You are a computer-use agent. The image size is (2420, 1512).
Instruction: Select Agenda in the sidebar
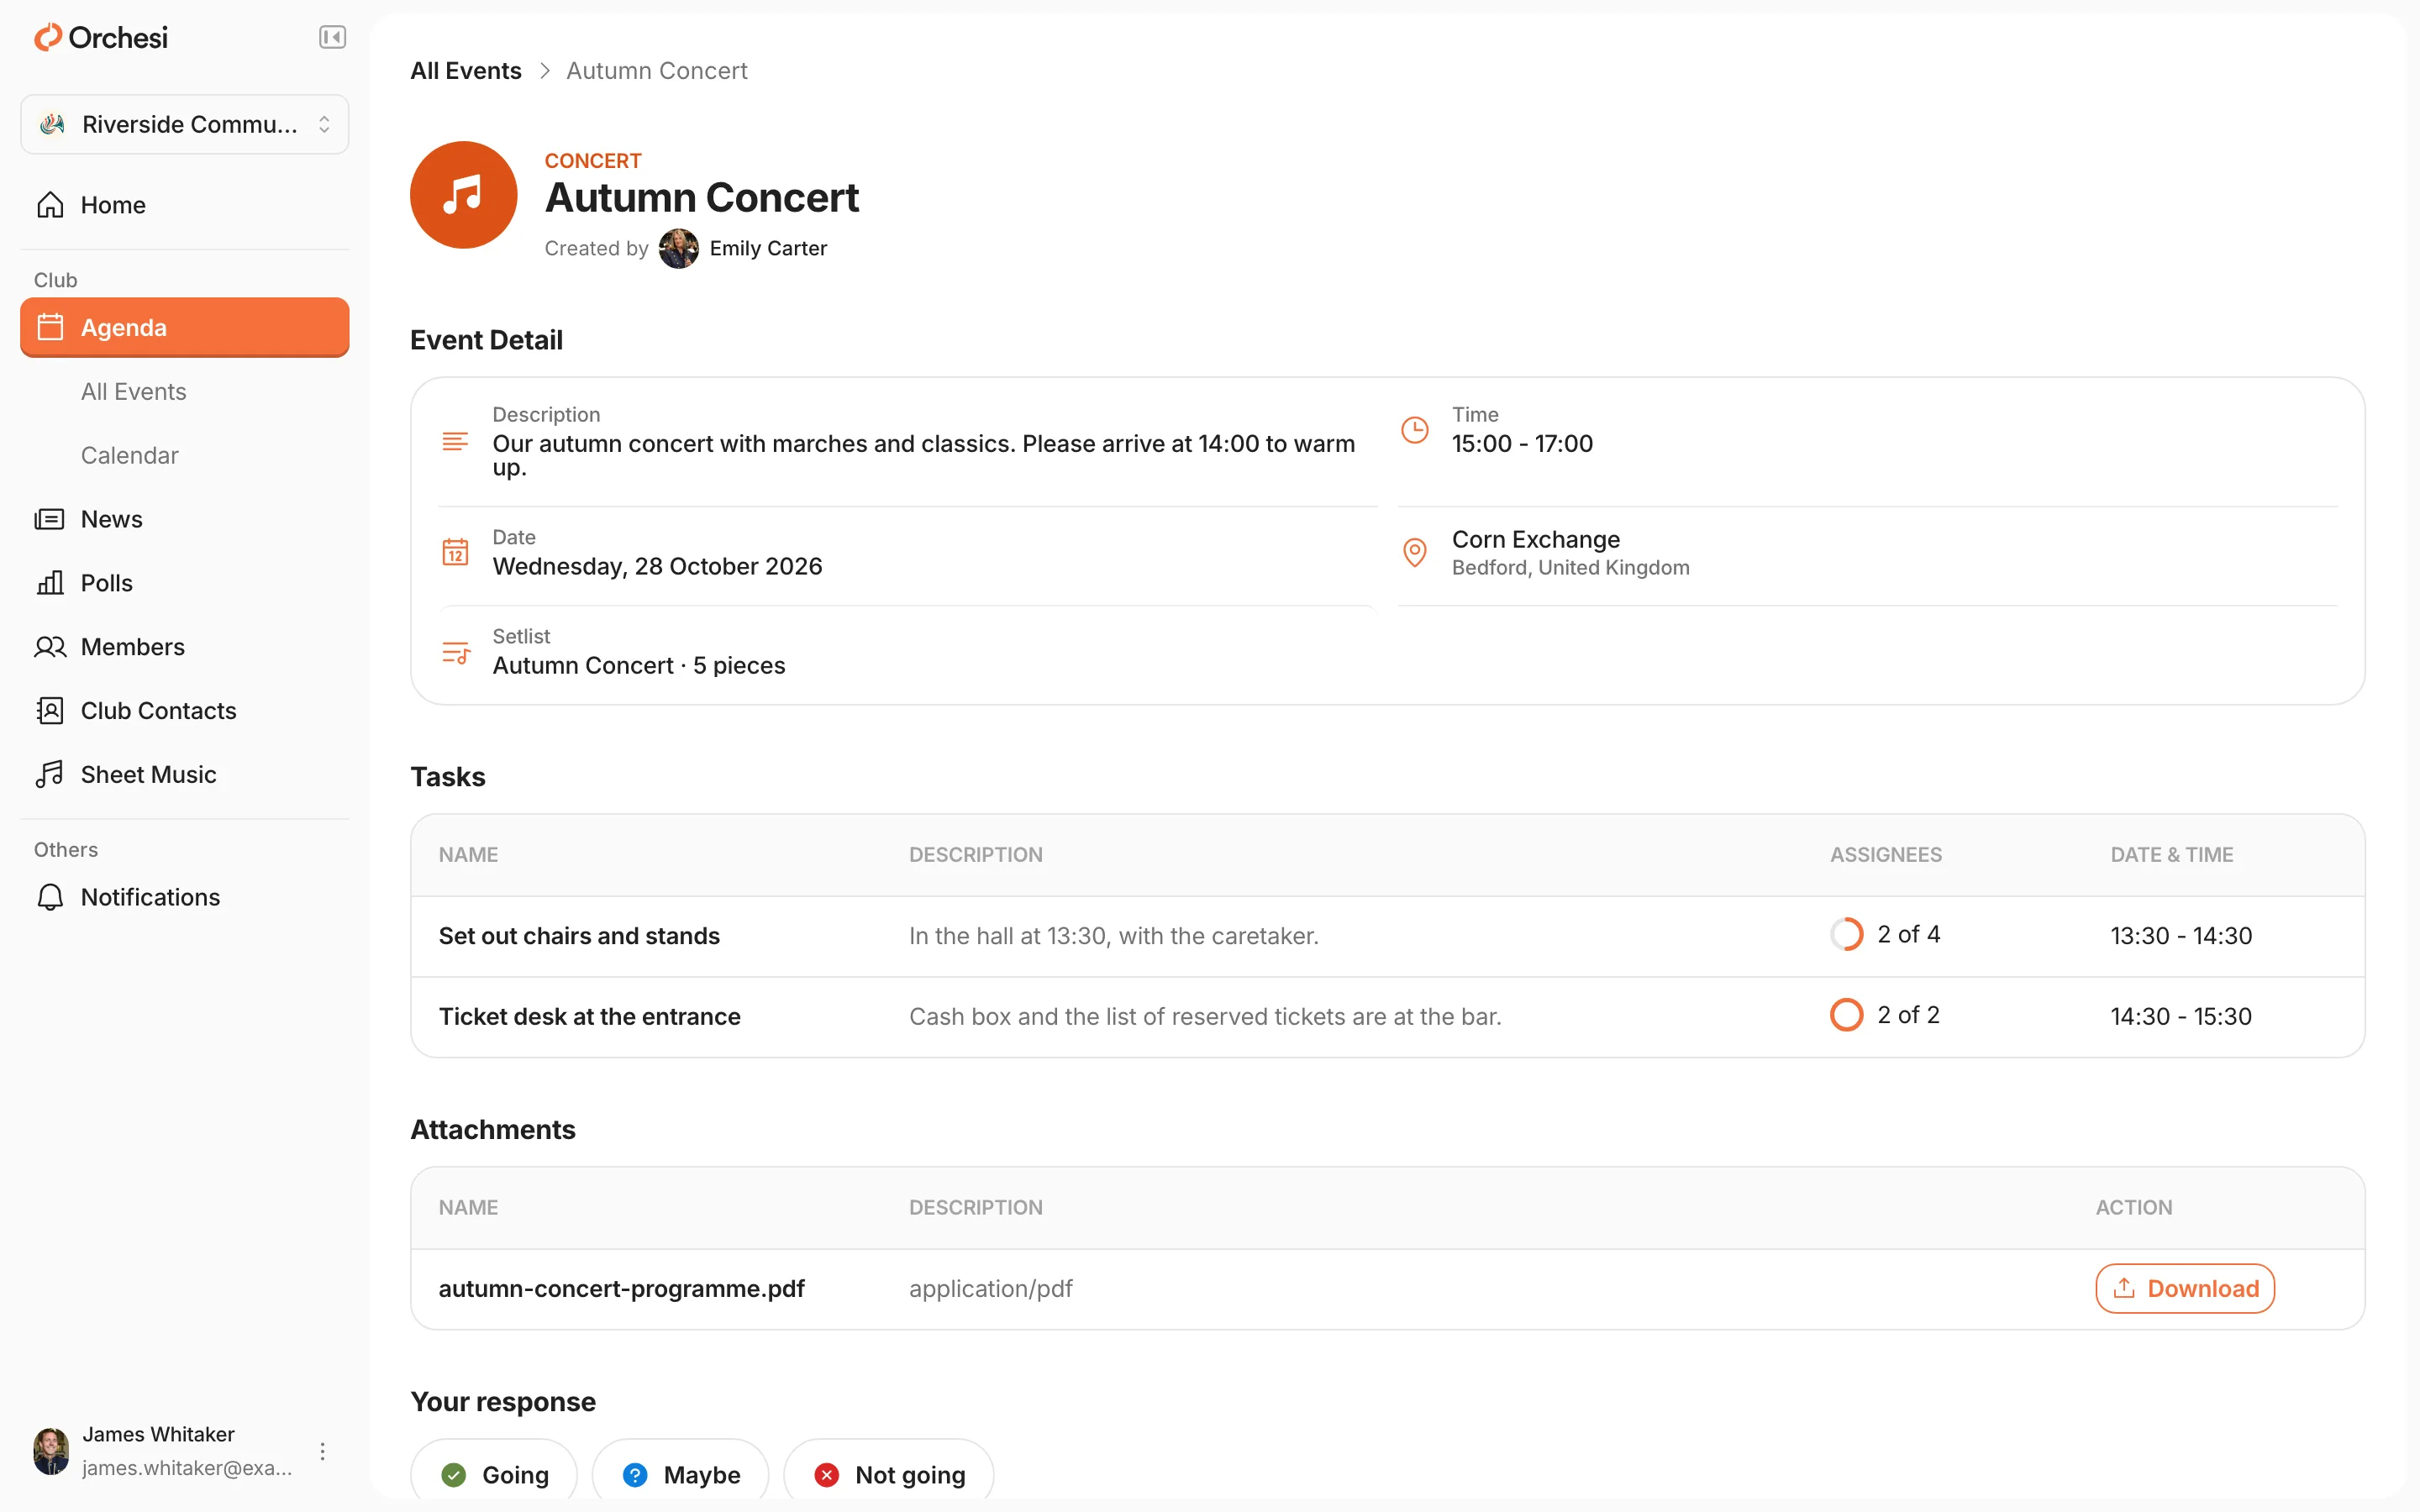185,327
